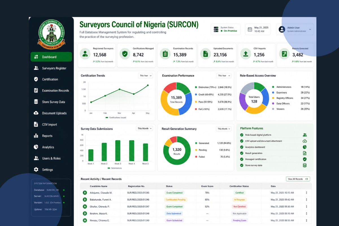
Task: Click checkmark beside Role-based digital platform
Action: click(x=242, y=135)
